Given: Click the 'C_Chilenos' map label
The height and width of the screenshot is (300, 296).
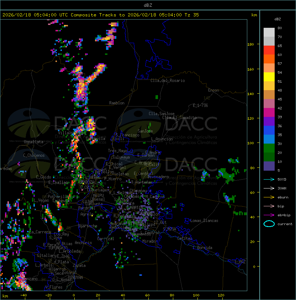Looking at the screenshot, I should 34,155.
